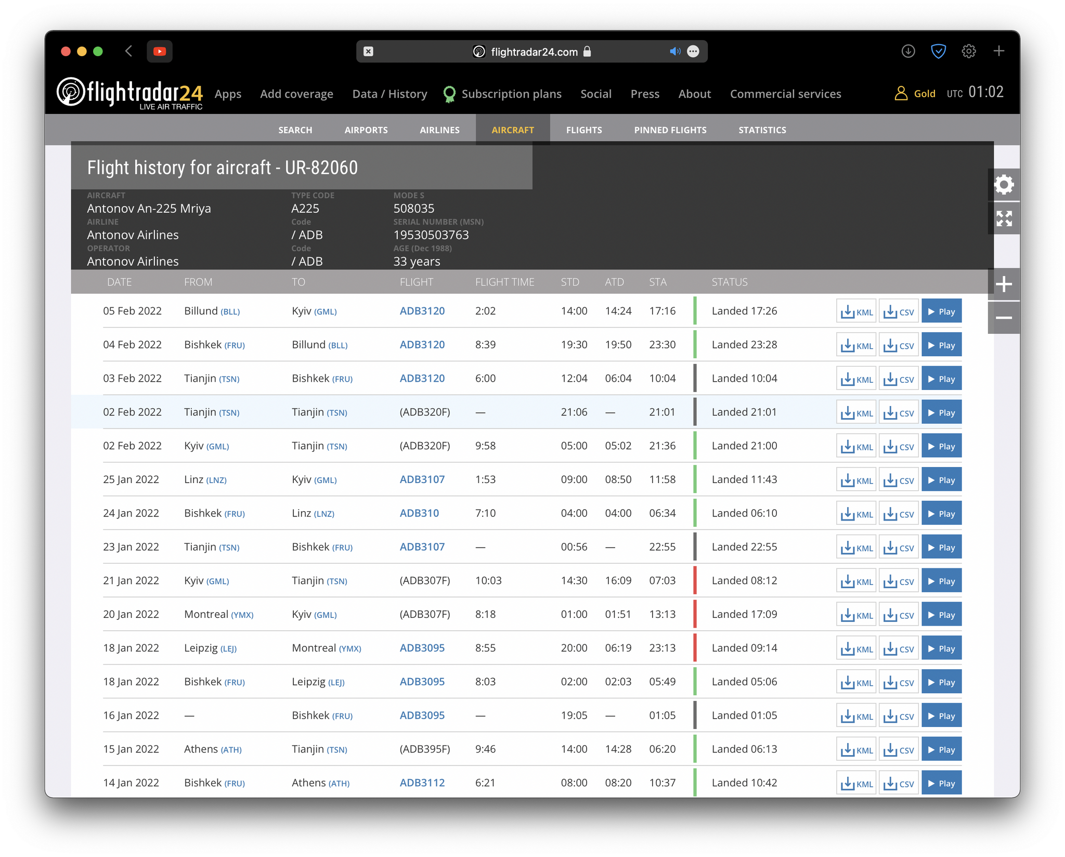
Task: Switch to the FLIGHTS tab
Action: coord(584,130)
